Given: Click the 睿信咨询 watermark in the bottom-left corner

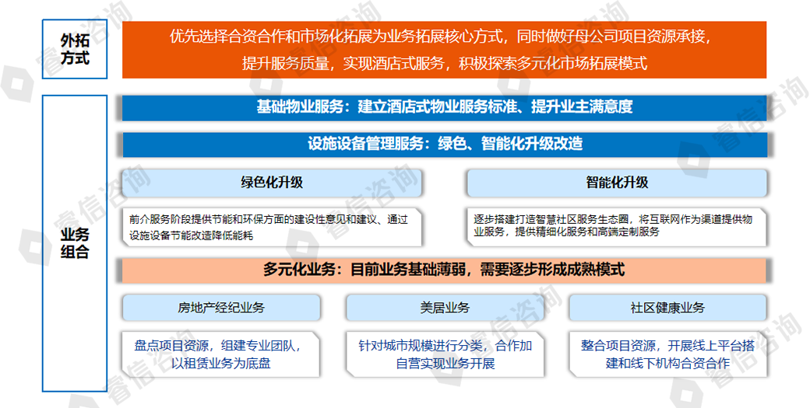Looking at the screenshot, I should [x=117, y=385].
